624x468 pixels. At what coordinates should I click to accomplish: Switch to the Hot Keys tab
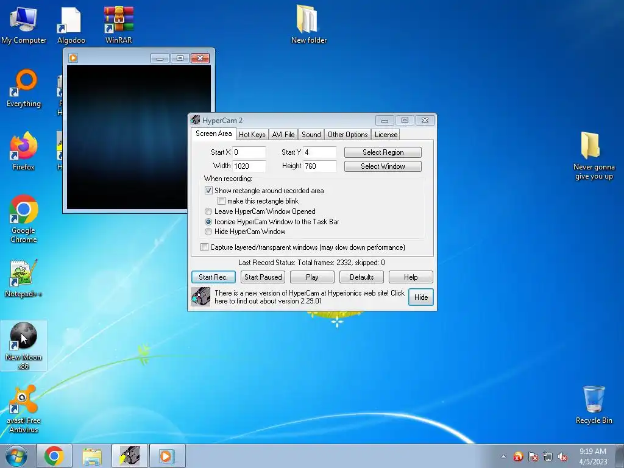click(x=252, y=135)
